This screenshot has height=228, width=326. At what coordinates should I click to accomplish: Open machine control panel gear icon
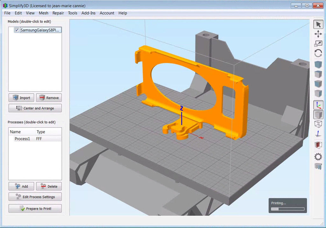(x=318, y=157)
